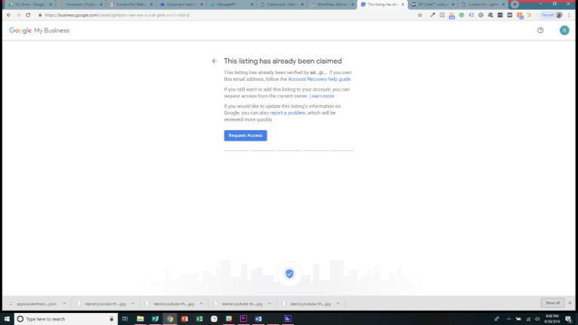The height and width of the screenshot is (325, 578).
Task: Switch to the Dashboard tab
Action: point(283,5)
